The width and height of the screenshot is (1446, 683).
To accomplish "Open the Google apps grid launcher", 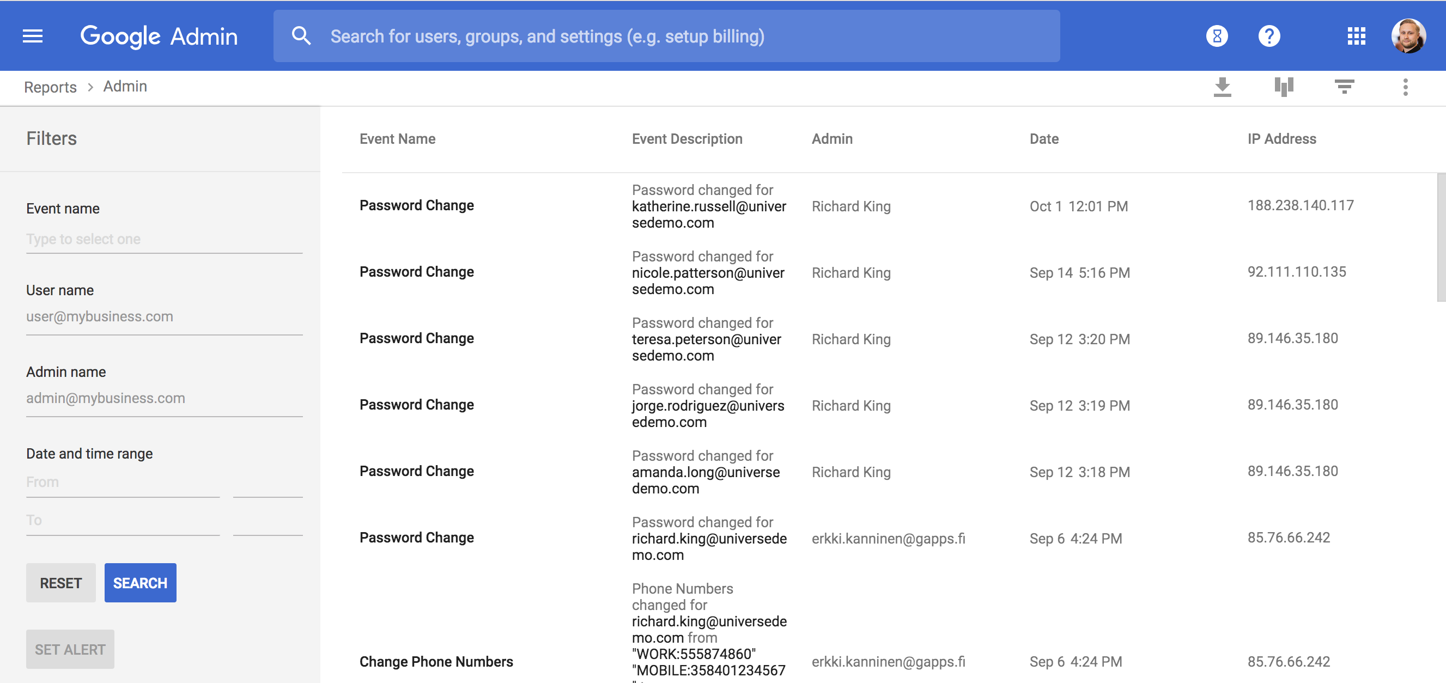I will (x=1356, y=36).
